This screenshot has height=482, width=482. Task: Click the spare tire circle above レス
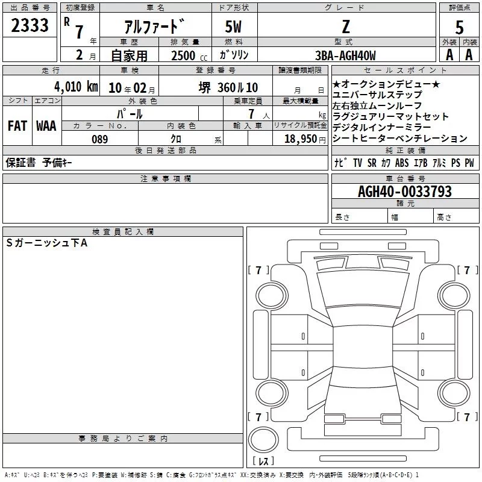click(x=263, y=440)
